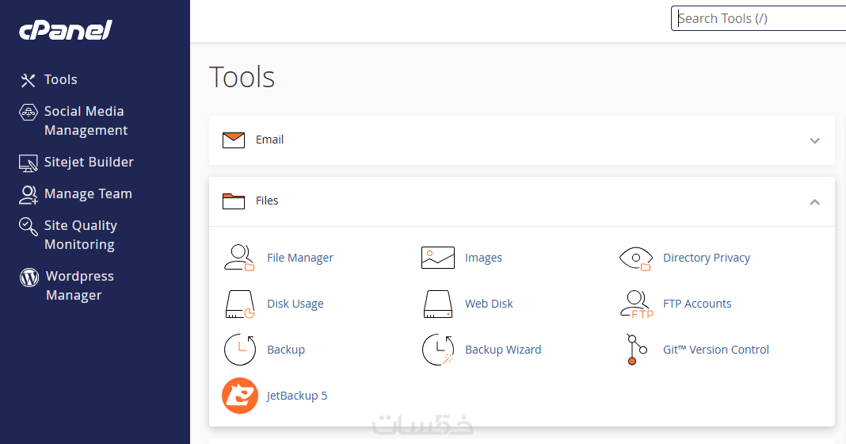
Task: Click the Social Media Management hexagon icon
Action: (28, 113)
